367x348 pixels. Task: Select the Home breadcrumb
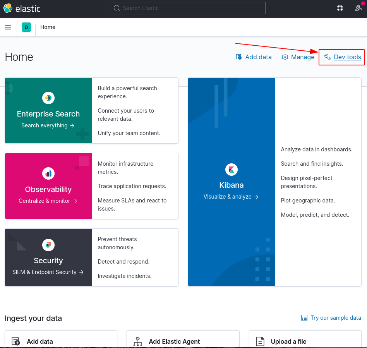(48, 27)
